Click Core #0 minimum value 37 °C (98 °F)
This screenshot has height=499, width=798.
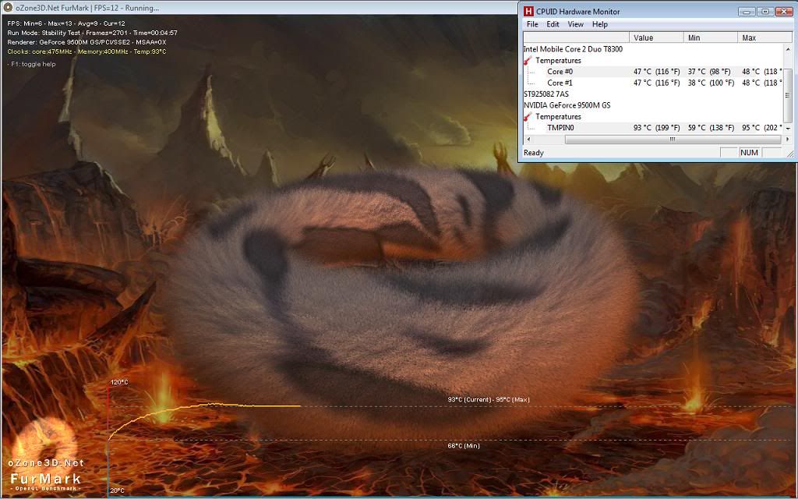point(709,71)
